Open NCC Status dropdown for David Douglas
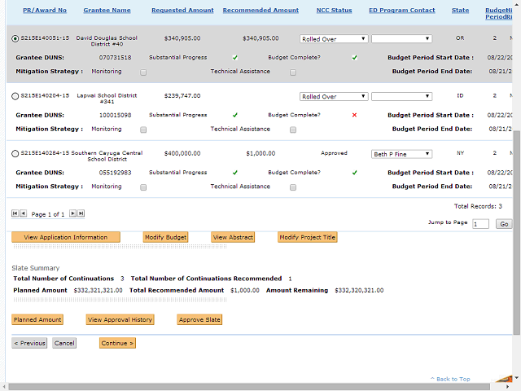 click(x=334, y=38)
